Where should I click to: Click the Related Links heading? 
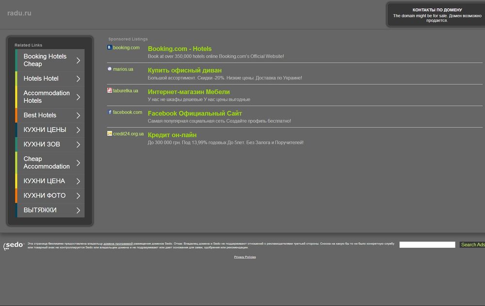[28, 45]
